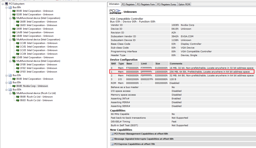
Task: Click card icon of device 1F:02
Action: pyautogui.click(x=18, y=68)
